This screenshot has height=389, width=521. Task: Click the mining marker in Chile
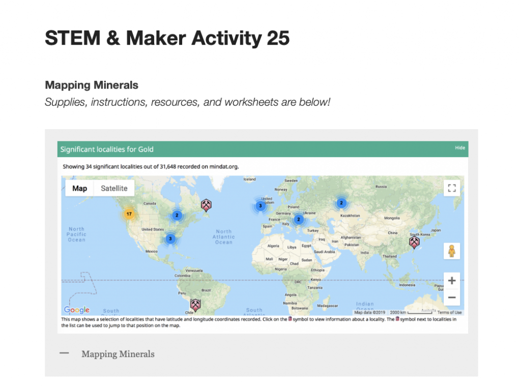(x=195, y=305)
